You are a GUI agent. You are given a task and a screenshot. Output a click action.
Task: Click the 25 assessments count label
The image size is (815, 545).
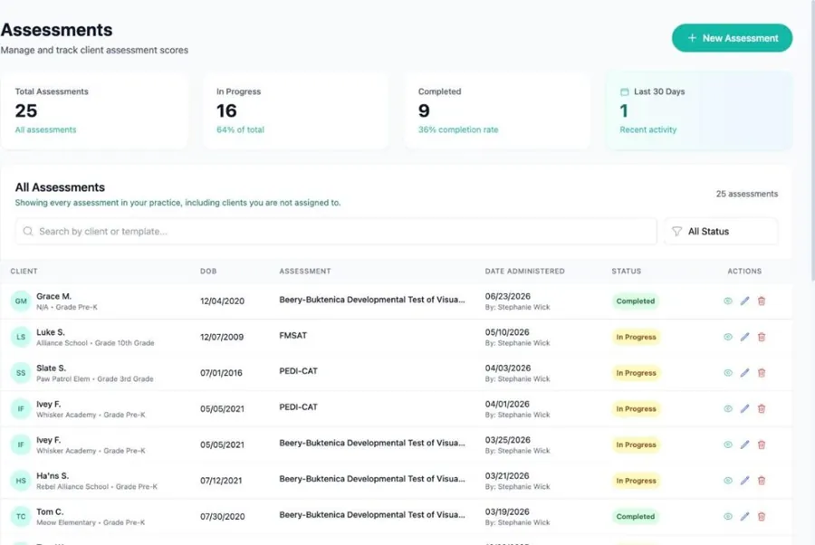point(747,194)
